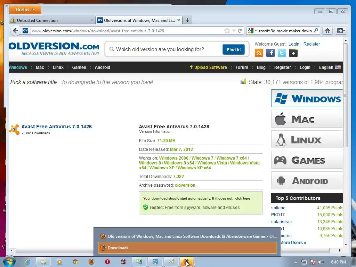356x267 pixels.
Task: Go to Firefox home page icon
Action: pos(327,31)
